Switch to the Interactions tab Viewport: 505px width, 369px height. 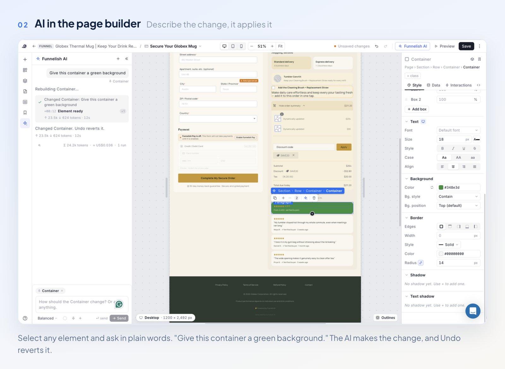click(458, 85)
